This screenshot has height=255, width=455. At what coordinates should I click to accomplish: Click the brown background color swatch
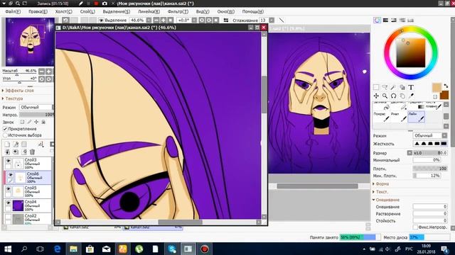444,95
